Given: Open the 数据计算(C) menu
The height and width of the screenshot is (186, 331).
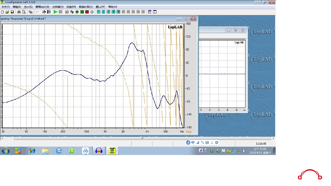Looking at the screenshot, I should pos(86,7).
